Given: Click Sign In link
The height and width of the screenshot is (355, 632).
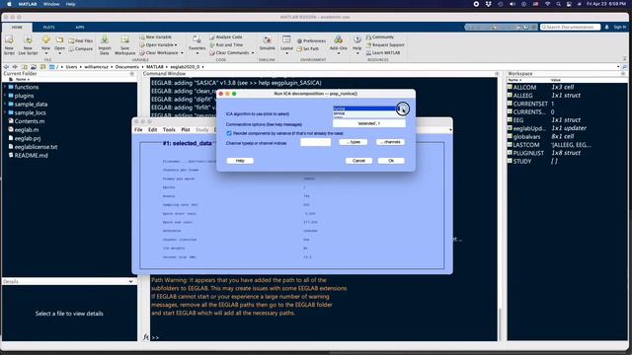Looking at the screenshot, I should 620,27.
